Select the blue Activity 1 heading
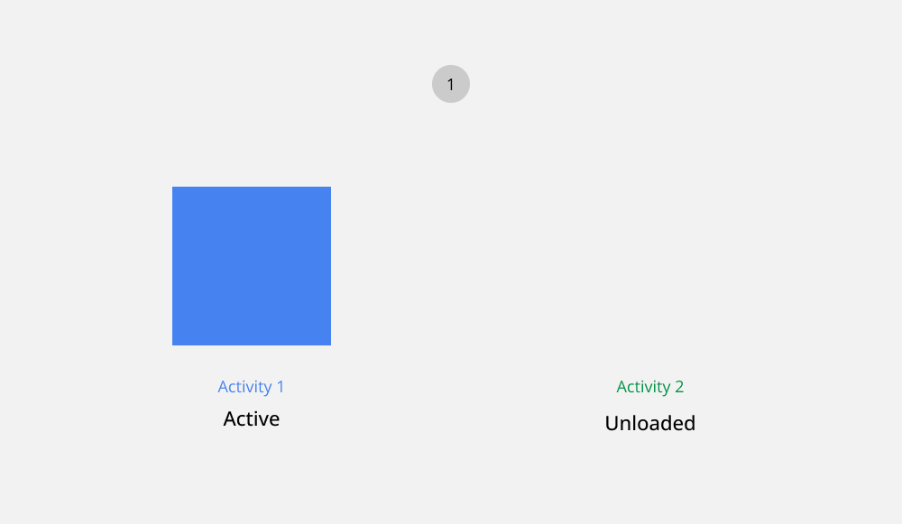The width and height of the screenshot is (902, 524). 251,387
